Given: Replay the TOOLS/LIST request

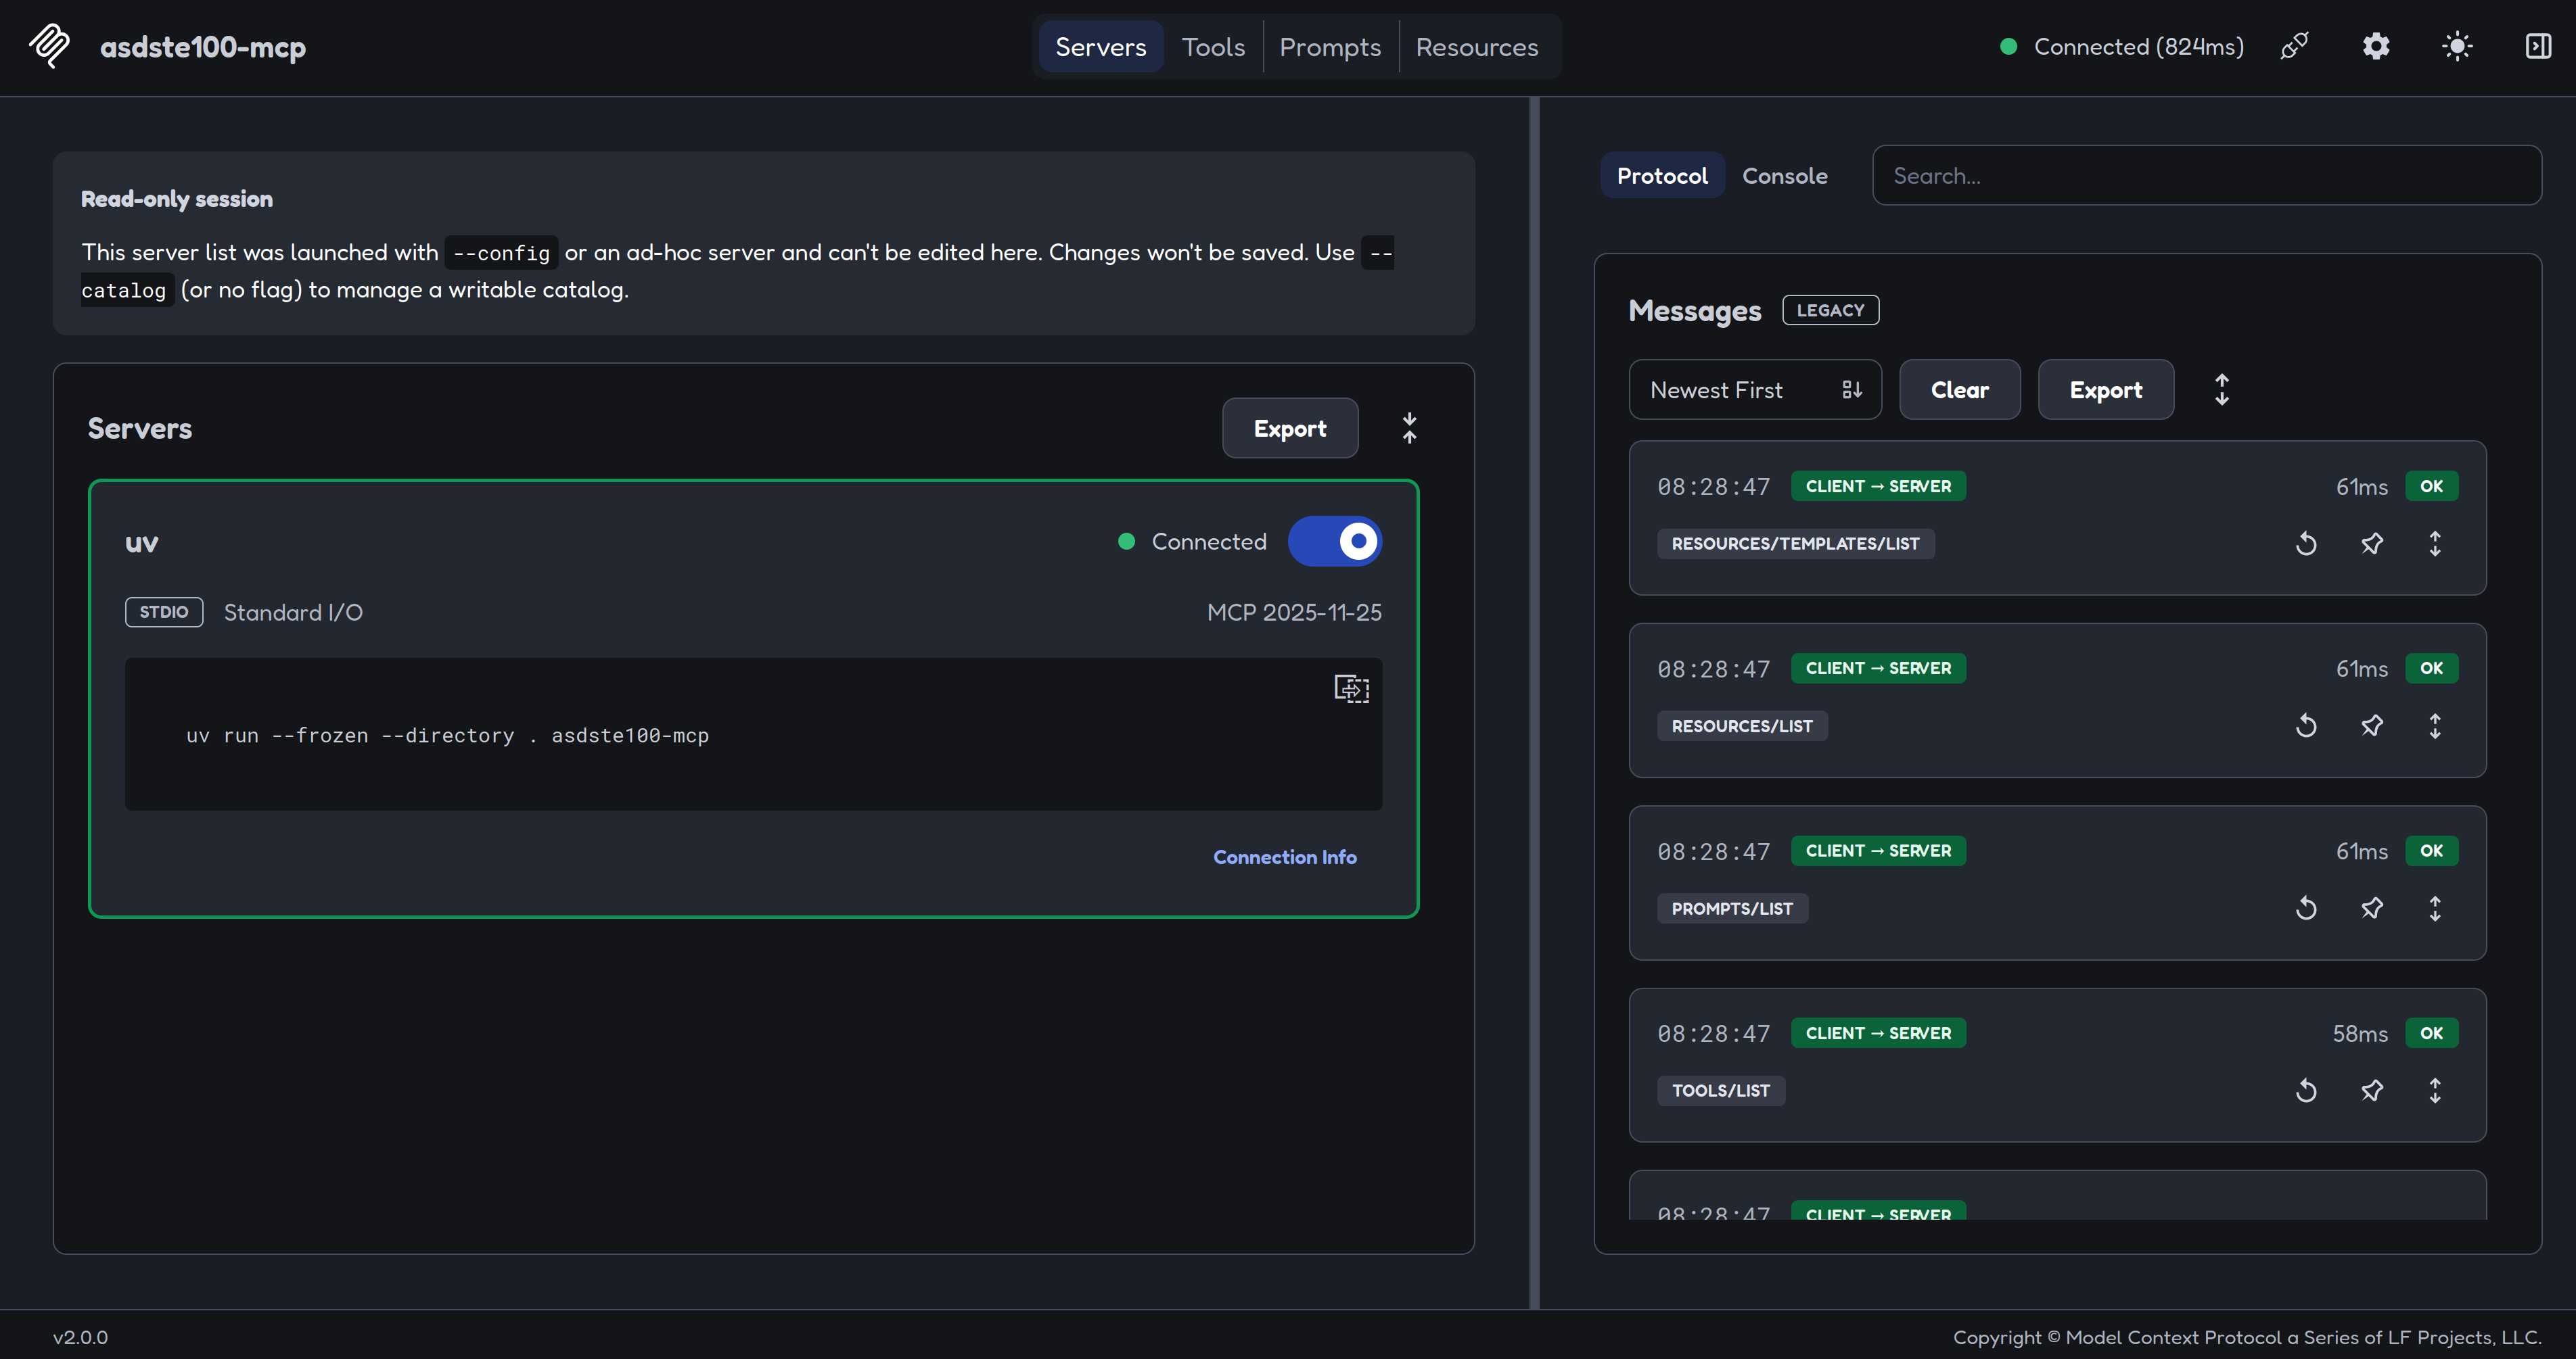Looking at the screenshot, I should 2306,1090.
